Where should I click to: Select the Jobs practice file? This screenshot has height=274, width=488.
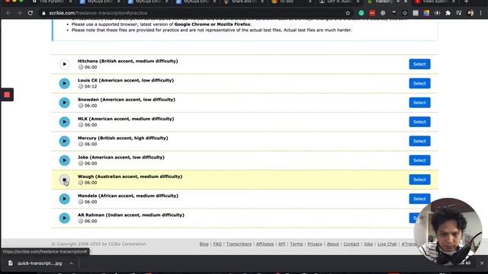tap(419, 161)
